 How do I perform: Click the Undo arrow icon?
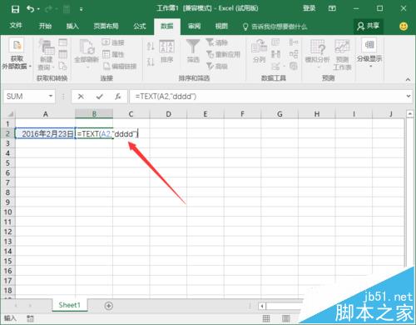pos(30,9)
